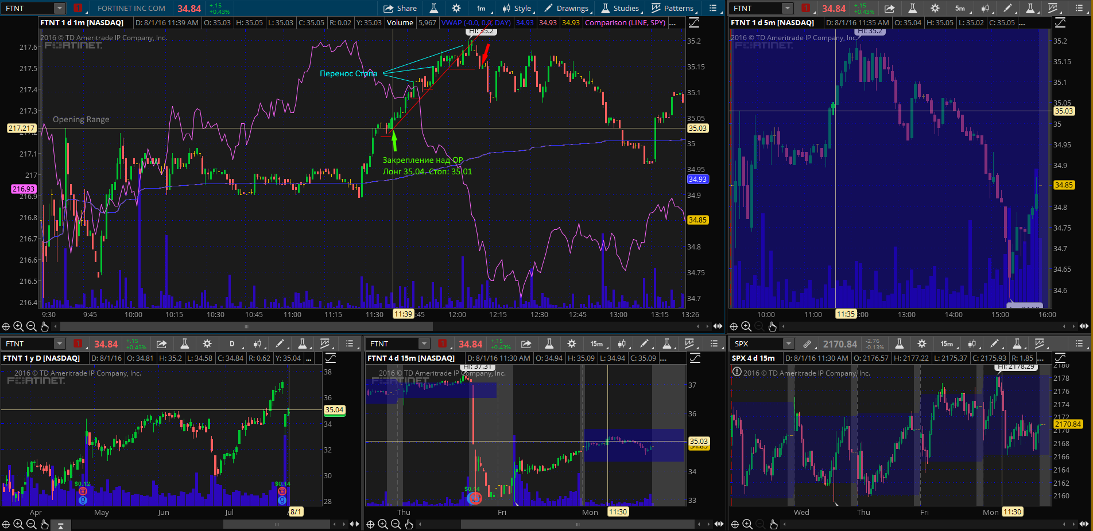Click the horizontal scrollbar thumb under 1m chart
This screenshot has height=531, width=1093.
(246, 326)
